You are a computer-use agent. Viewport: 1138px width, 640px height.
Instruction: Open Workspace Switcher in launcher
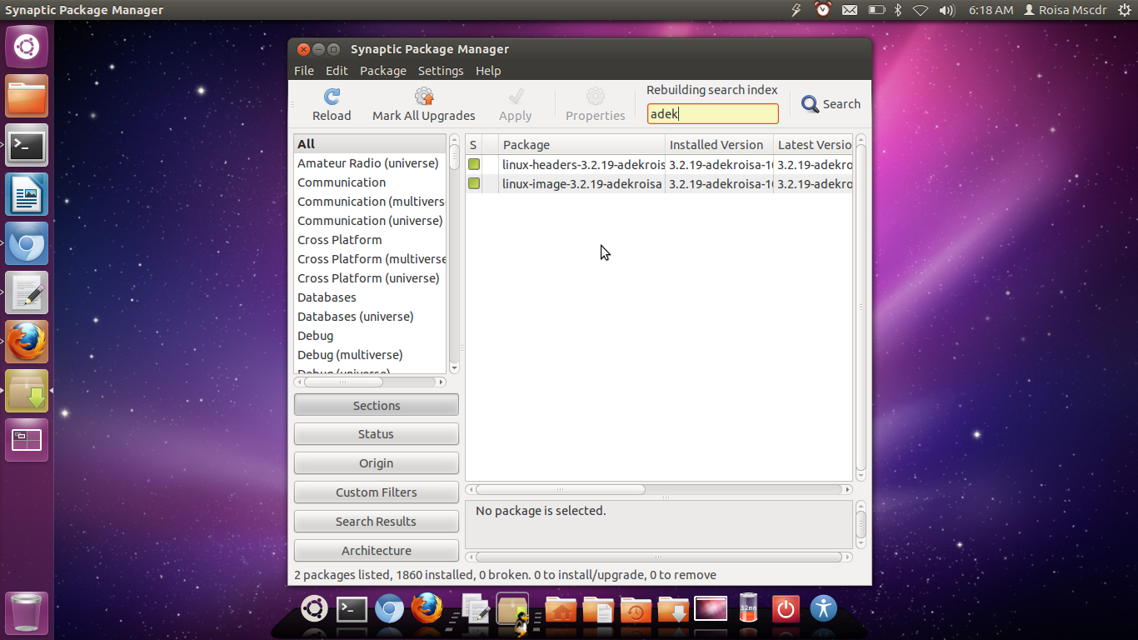(x=27, y=440)
